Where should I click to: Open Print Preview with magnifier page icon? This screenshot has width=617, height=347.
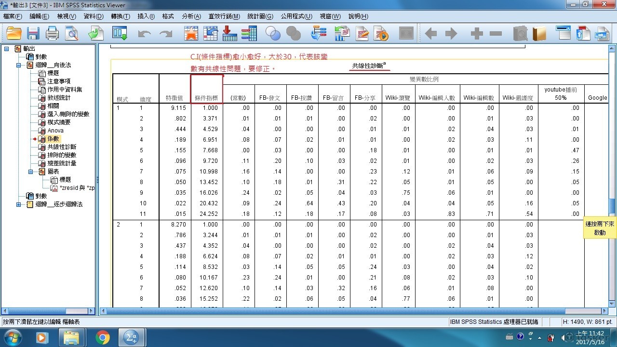[72, 33]
